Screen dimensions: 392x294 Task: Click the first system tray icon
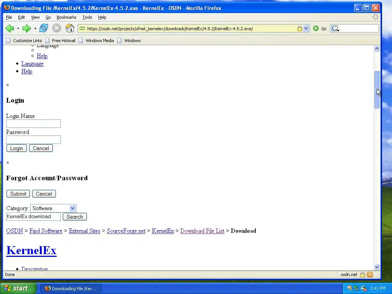coord(350,289)
